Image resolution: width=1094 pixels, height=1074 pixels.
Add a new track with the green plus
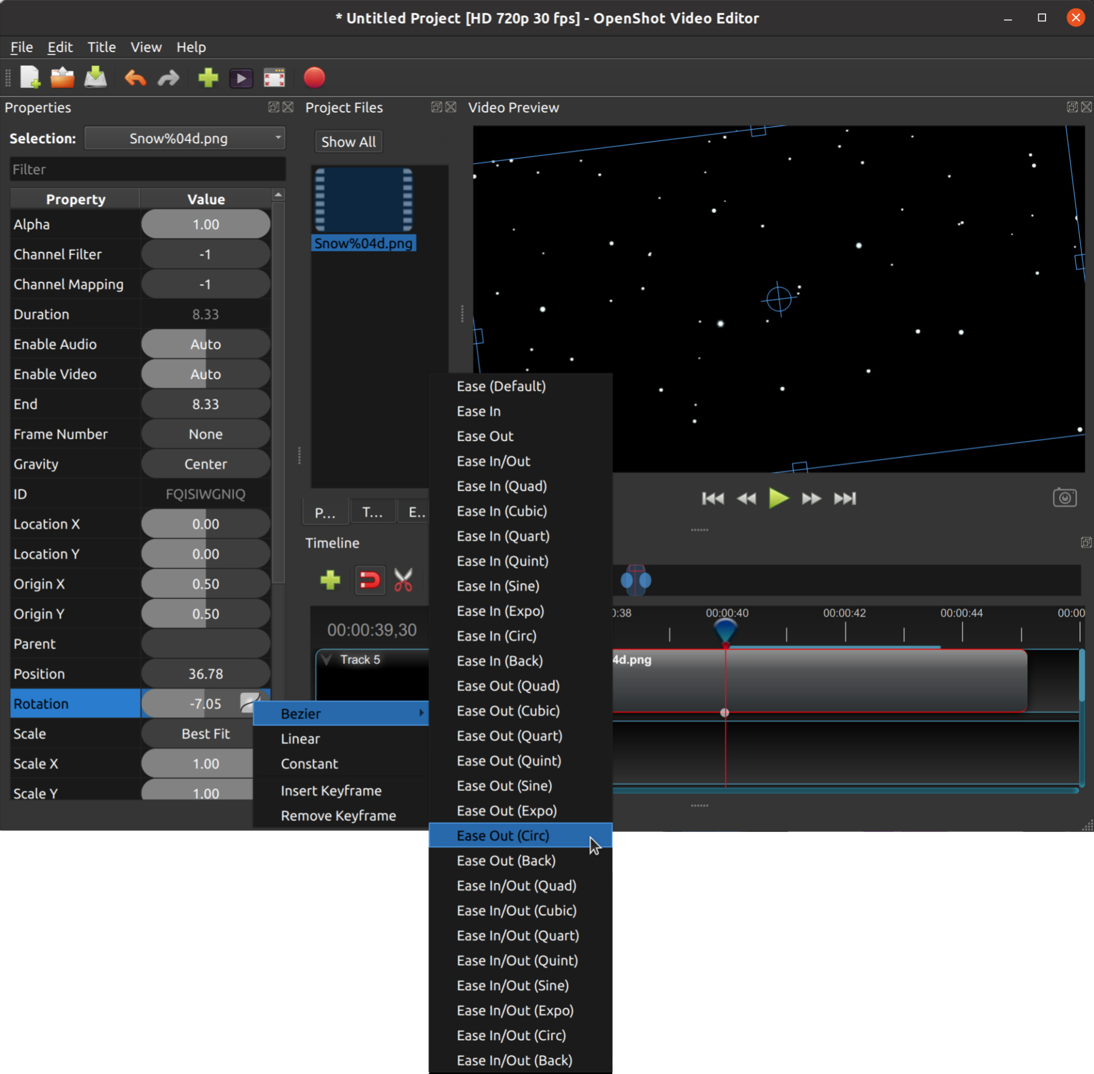click(x=330, y=580)
